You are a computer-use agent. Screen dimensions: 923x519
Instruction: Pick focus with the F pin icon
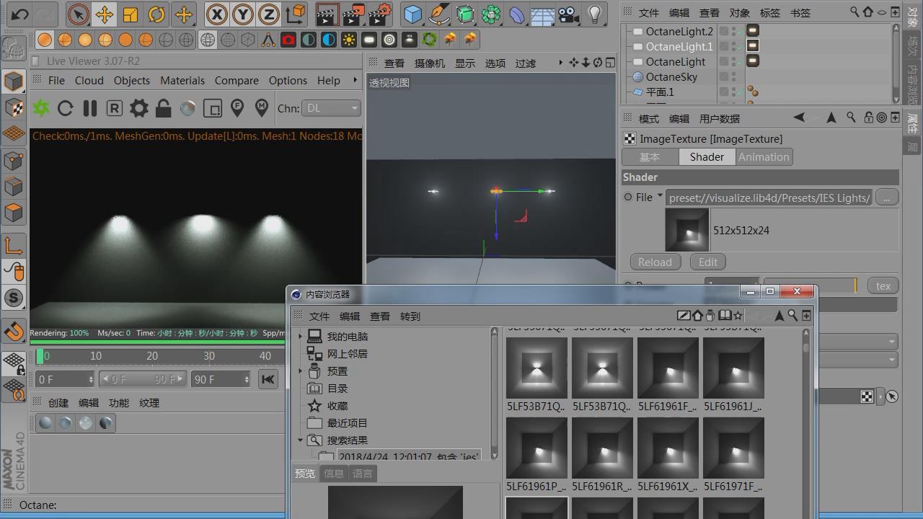pos(237,108)
